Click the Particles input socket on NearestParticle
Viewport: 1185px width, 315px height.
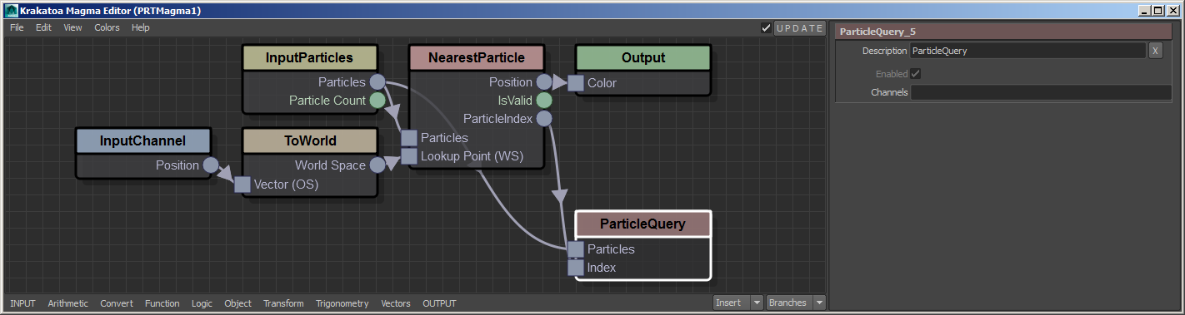(x=409, y=138)
